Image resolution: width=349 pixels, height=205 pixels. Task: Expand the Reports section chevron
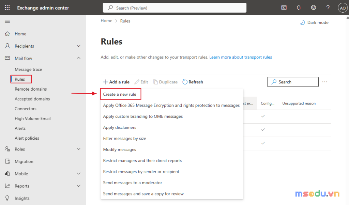point(79,186)
